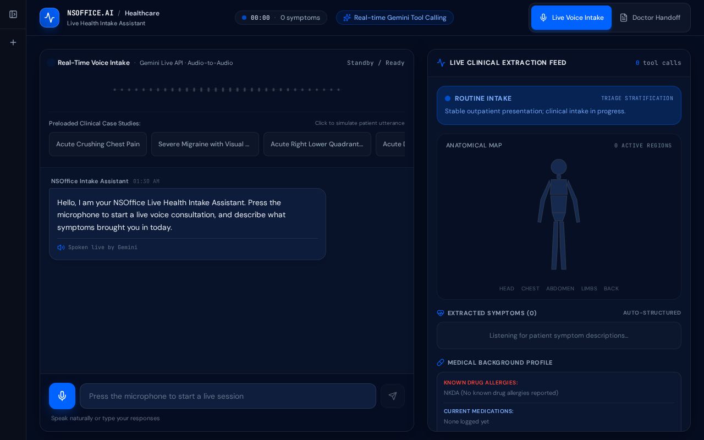Click the BACK region label
The height and width of the screenshot is (440, 704).
[x=611, y=289]
